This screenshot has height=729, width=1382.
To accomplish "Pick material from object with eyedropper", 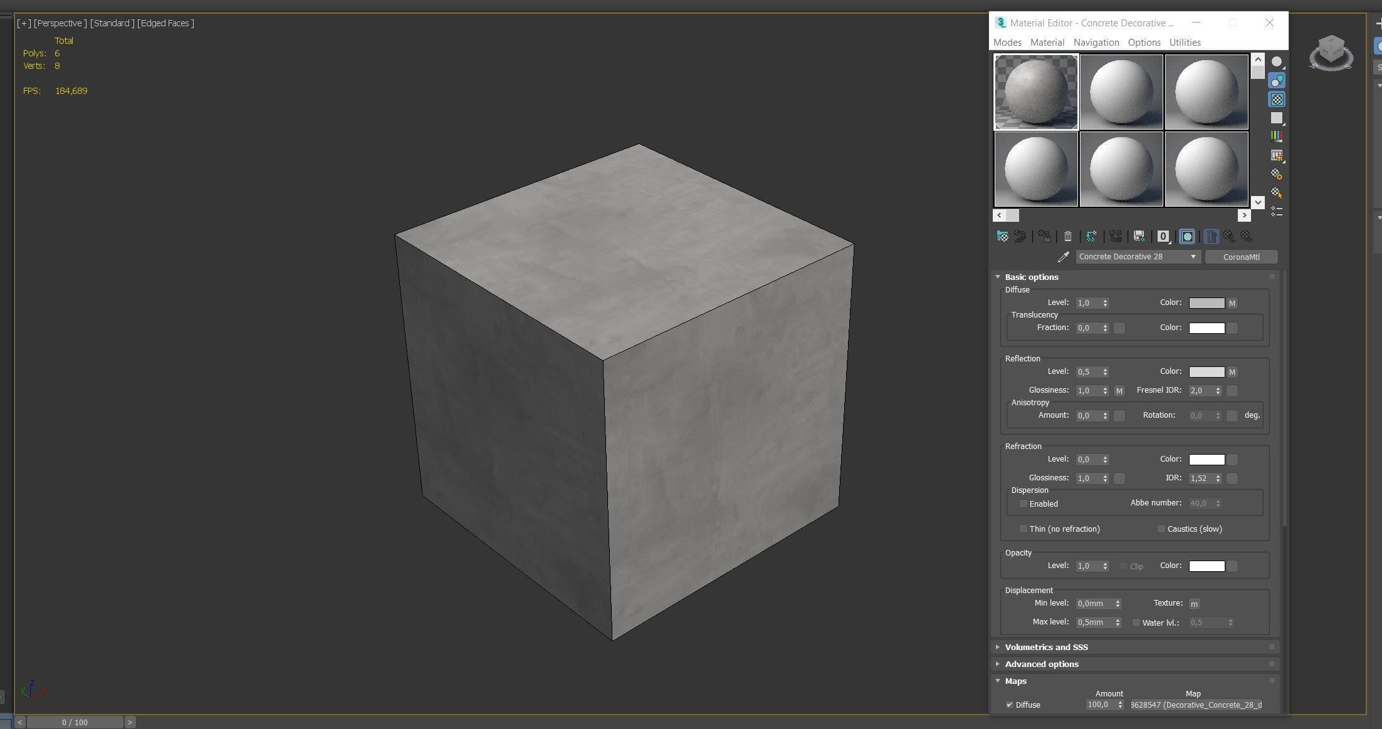I will [x=1063, y=257].
